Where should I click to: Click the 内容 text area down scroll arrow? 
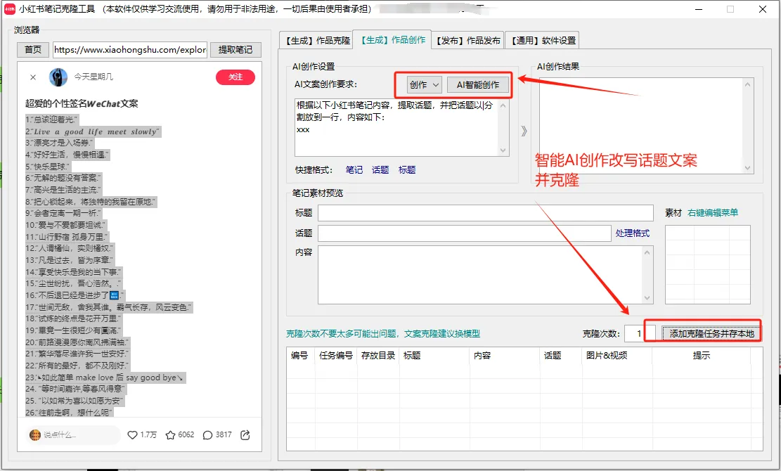click(x=645, y=299)
